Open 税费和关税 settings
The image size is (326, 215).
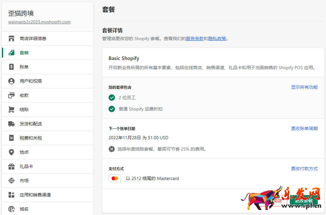[48, 138]
